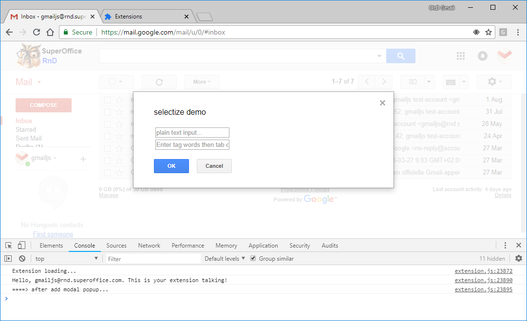Image resolution: width=527 pixels, height=321 pixels.
Task: Click the inspect element icon in DevTools
Action: [x=8, y=245]
